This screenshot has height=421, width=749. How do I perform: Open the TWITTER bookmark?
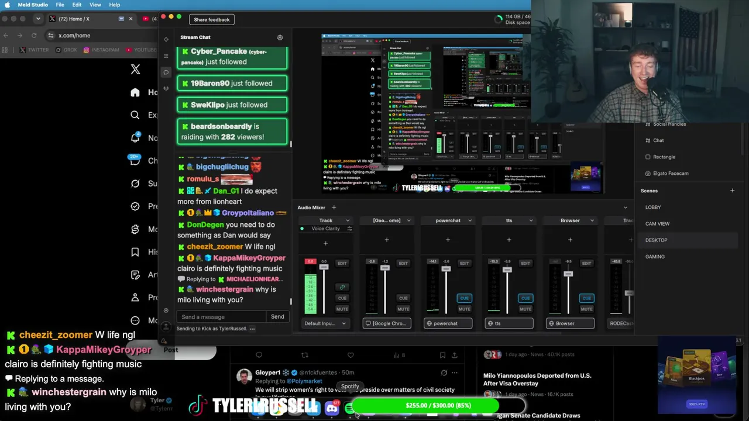click(35, 50)
